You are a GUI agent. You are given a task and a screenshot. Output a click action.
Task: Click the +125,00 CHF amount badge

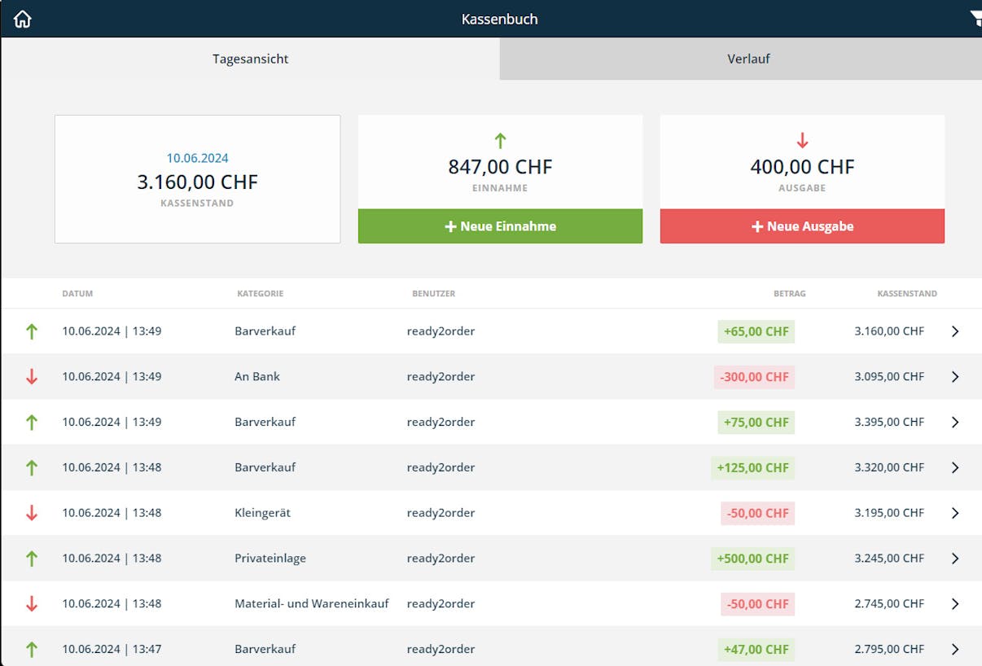coord(752,468)
